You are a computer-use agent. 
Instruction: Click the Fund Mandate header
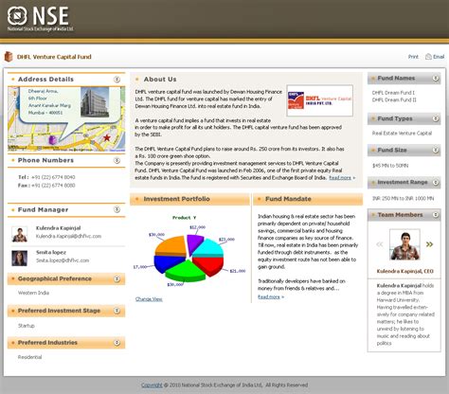(x=308, y=199)
